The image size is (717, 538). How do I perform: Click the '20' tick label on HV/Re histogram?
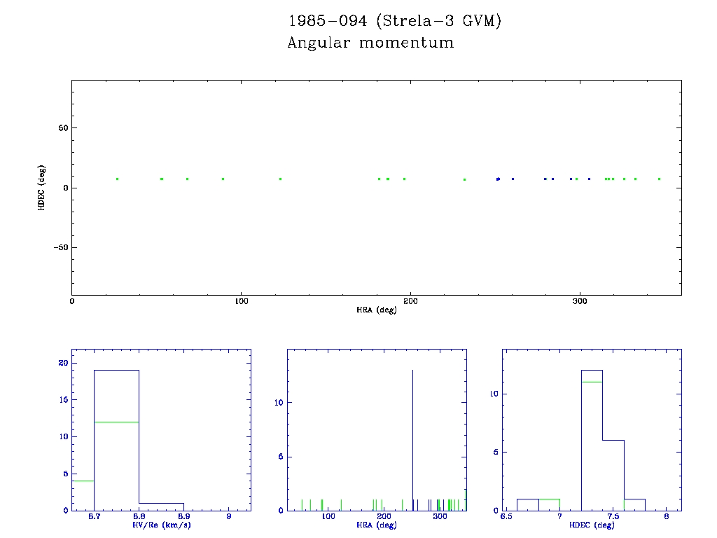(x=63, y=363)
